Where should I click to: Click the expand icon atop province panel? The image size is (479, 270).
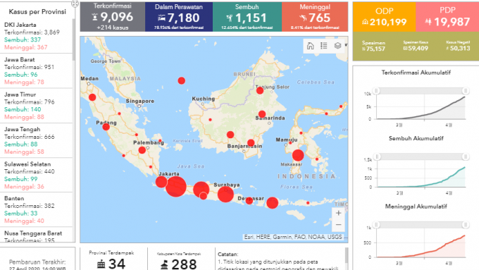click(x=75, y=4)
